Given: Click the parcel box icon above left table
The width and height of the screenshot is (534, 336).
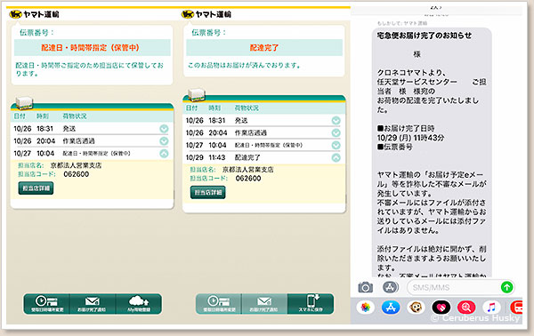Looking at the screenshot, I should pyautogui.click(x=24, y=103).
